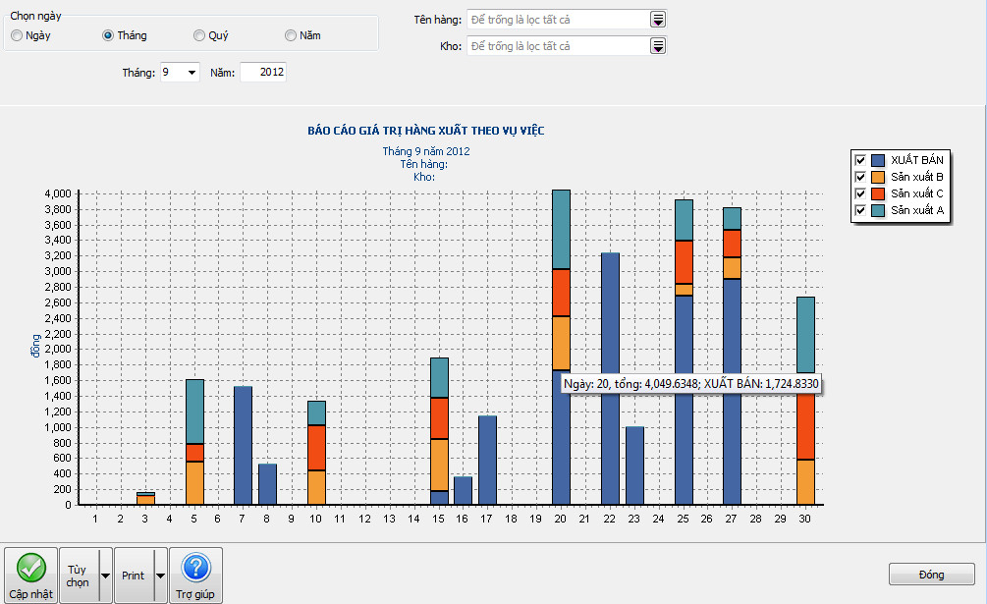The image size is (987, 604).
Task: Expand the Print dropdown arrow
Action: coord(161,576)
